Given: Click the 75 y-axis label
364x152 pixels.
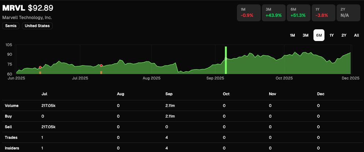Looking at the screenshot, I should (10, 64).
